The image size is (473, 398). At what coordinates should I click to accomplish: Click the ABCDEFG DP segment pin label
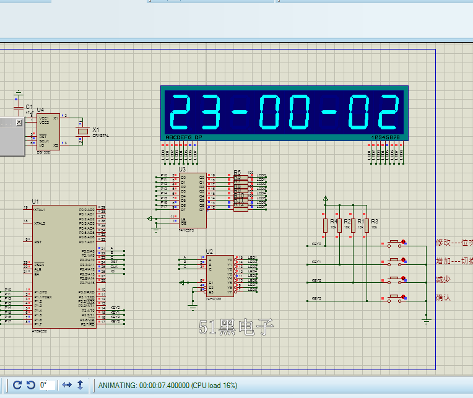pos(184,137)
